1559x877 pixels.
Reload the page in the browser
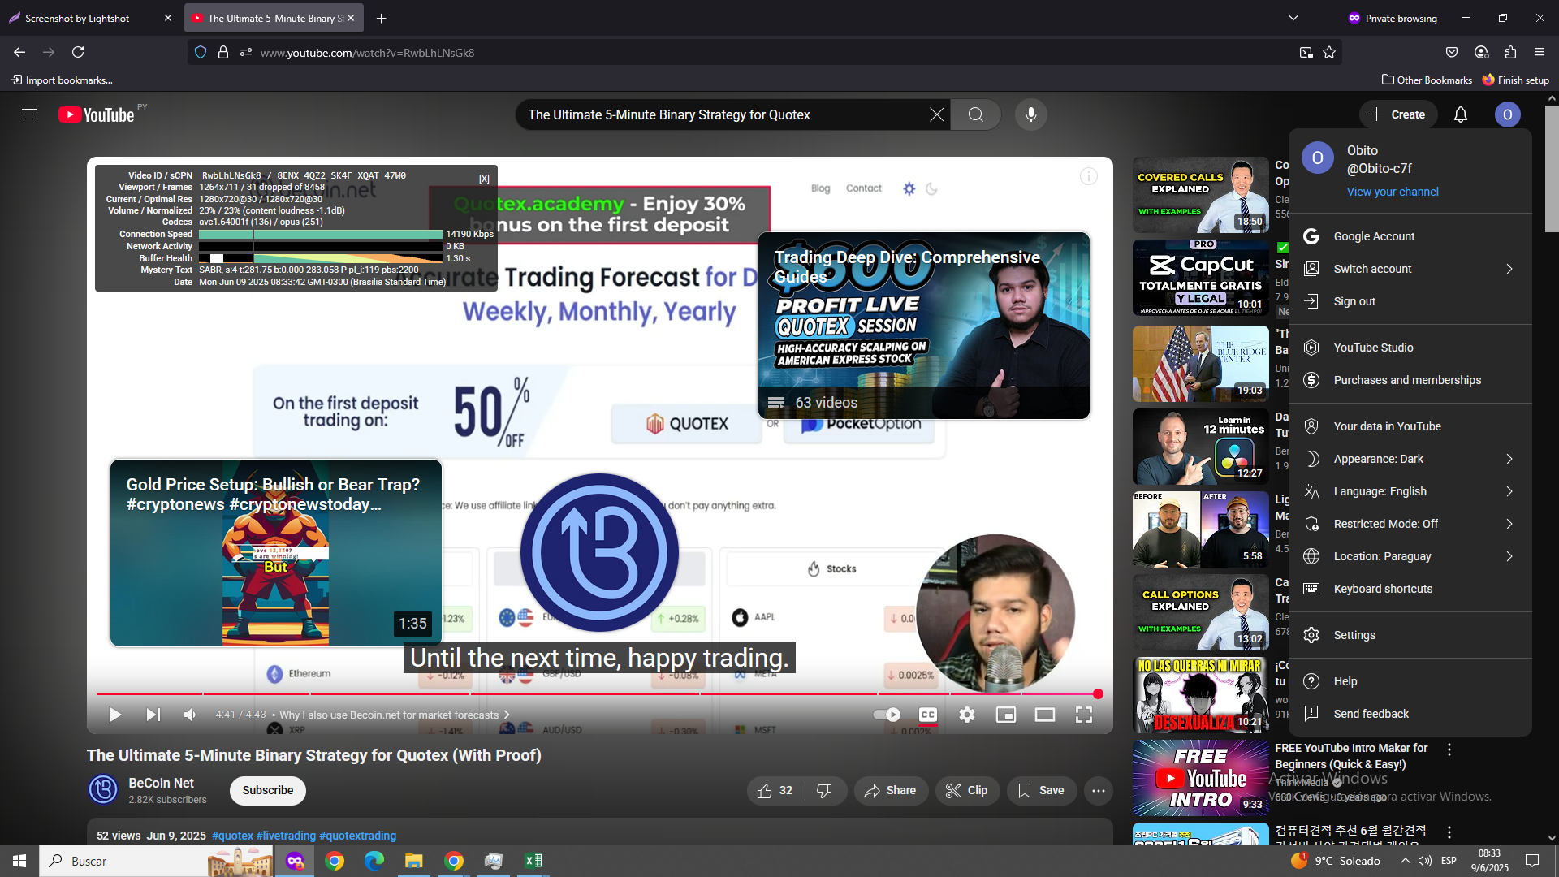(x=78, y=52)
